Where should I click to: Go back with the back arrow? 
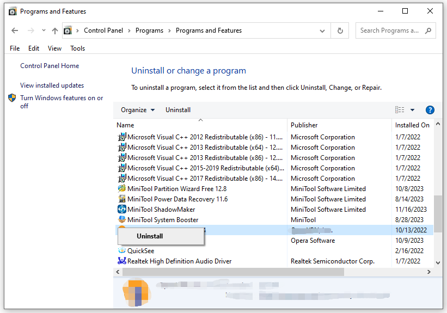15,30
